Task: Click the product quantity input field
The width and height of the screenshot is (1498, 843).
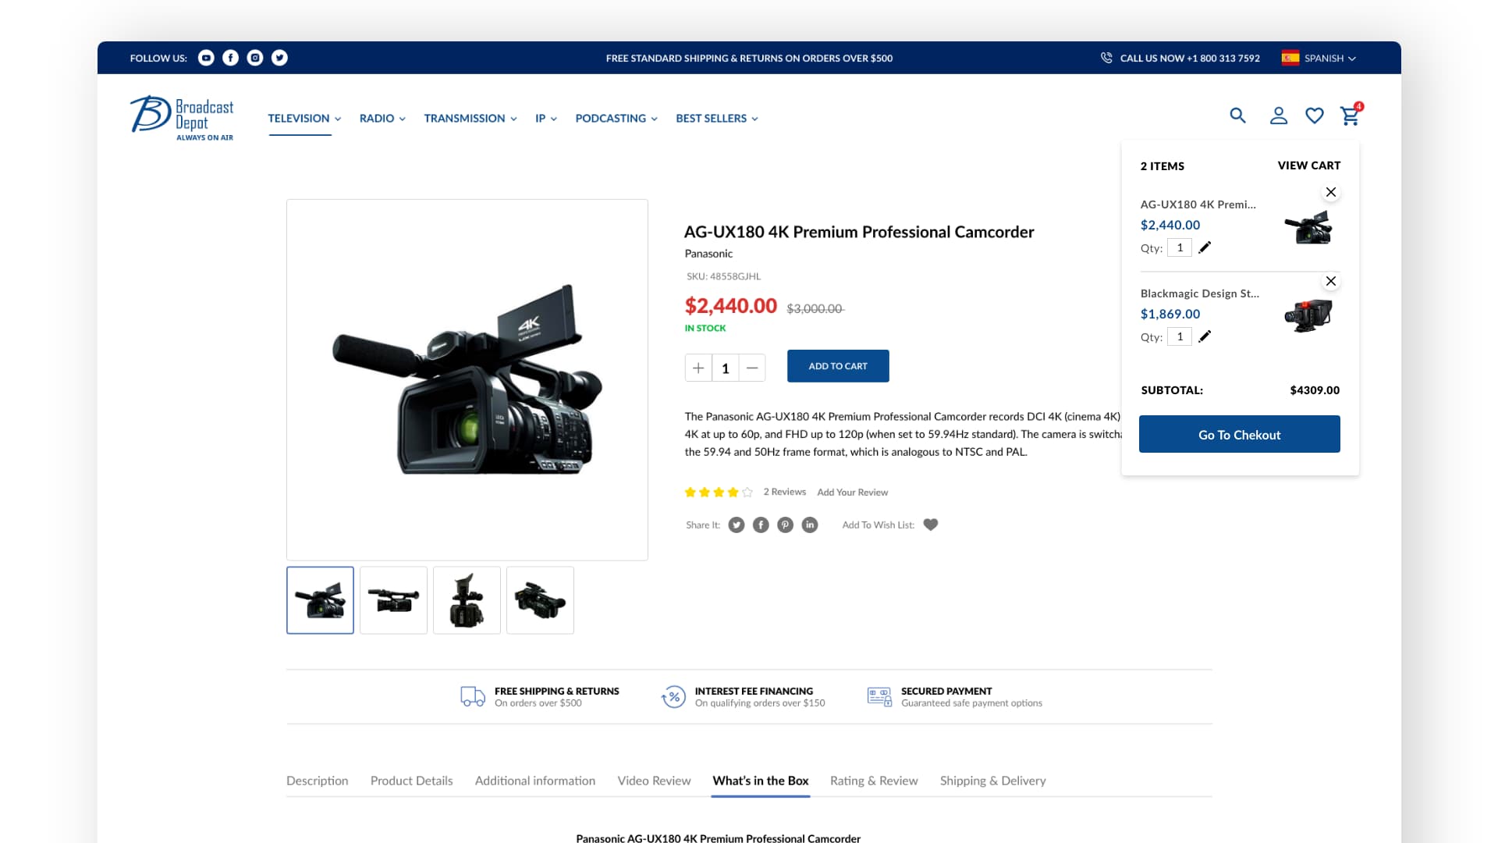Action: point(726,368)
